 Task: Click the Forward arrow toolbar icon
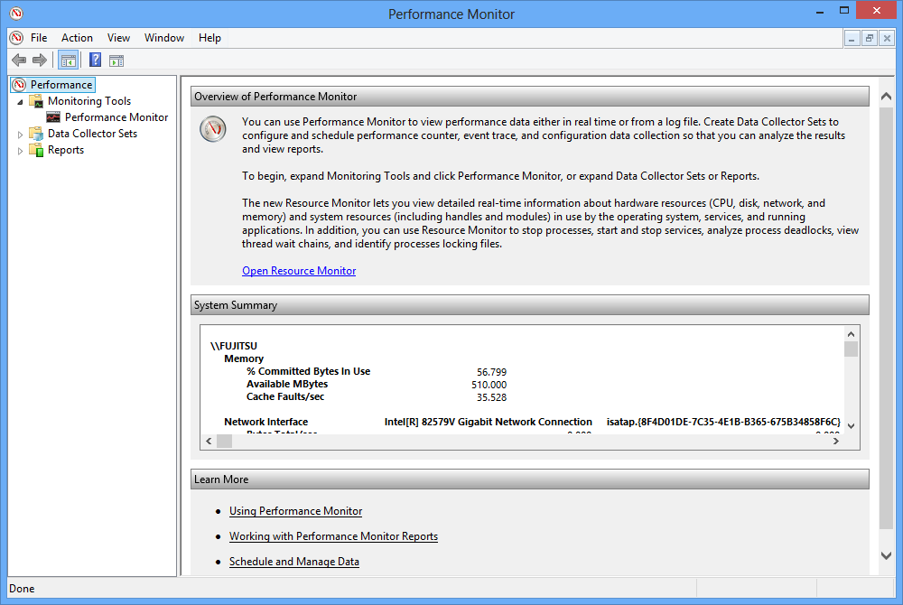[x=39, y=60]
